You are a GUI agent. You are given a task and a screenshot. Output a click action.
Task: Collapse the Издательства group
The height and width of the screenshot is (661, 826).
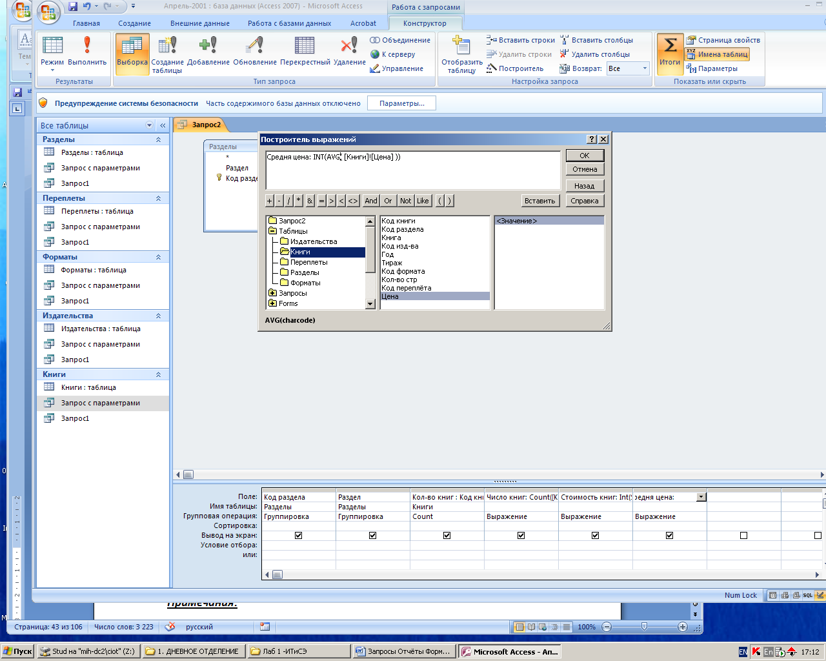click(x=158, y=316)
